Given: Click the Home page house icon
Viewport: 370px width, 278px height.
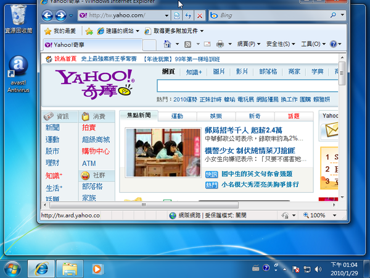Looking at the screenshot, I should [x=167, y=44].
